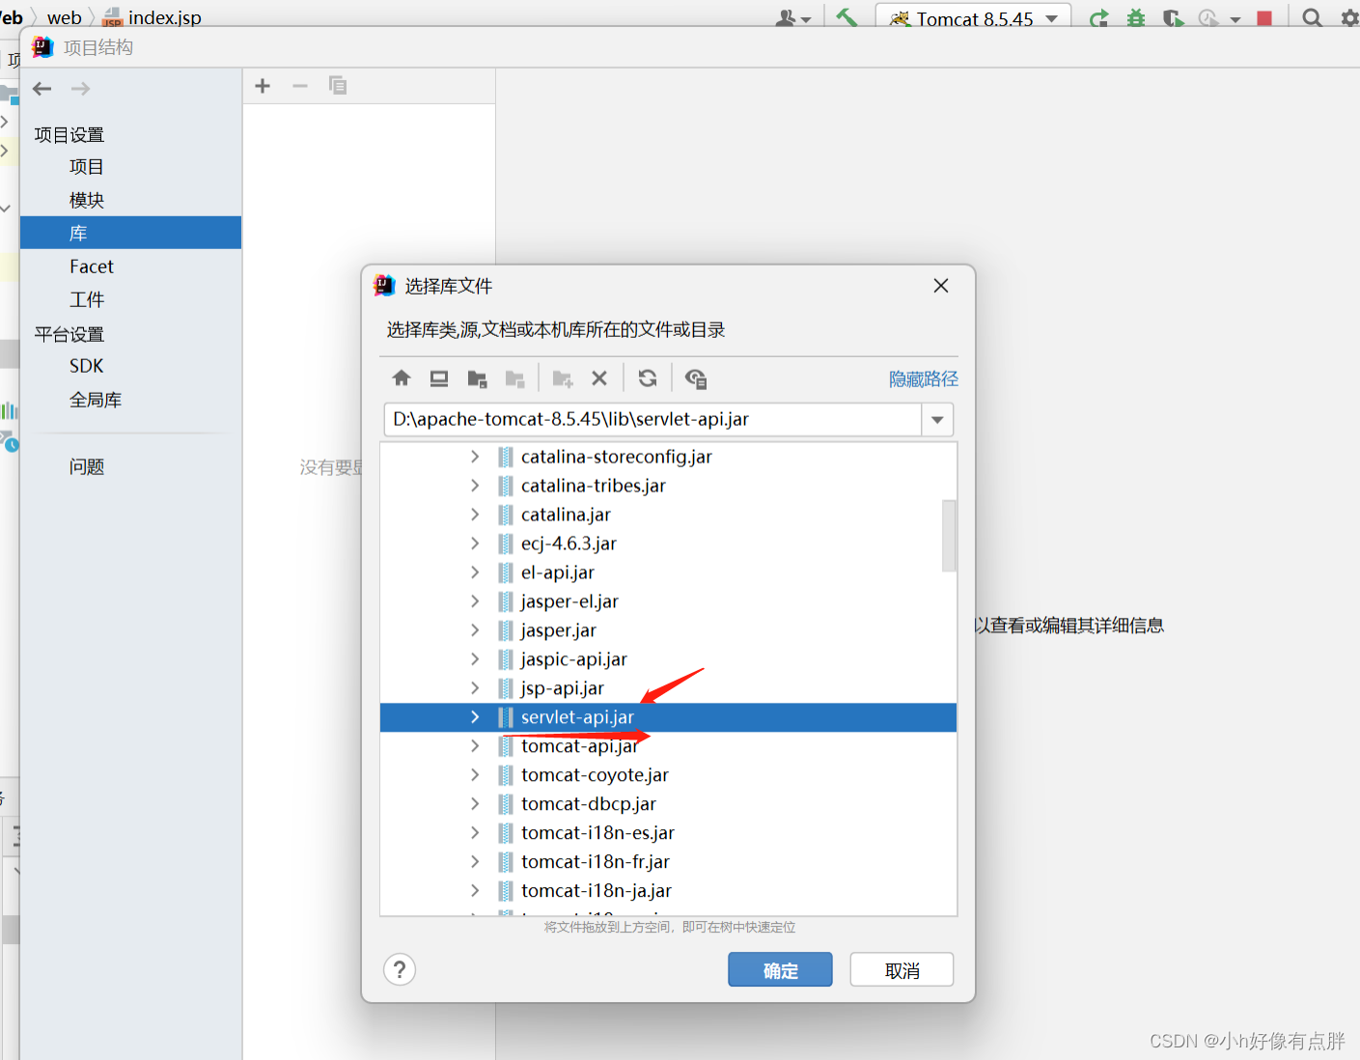The image size is (1360, 1060).
Task: Toggle hidden files display in the file chooser
Action: point(696,377)
